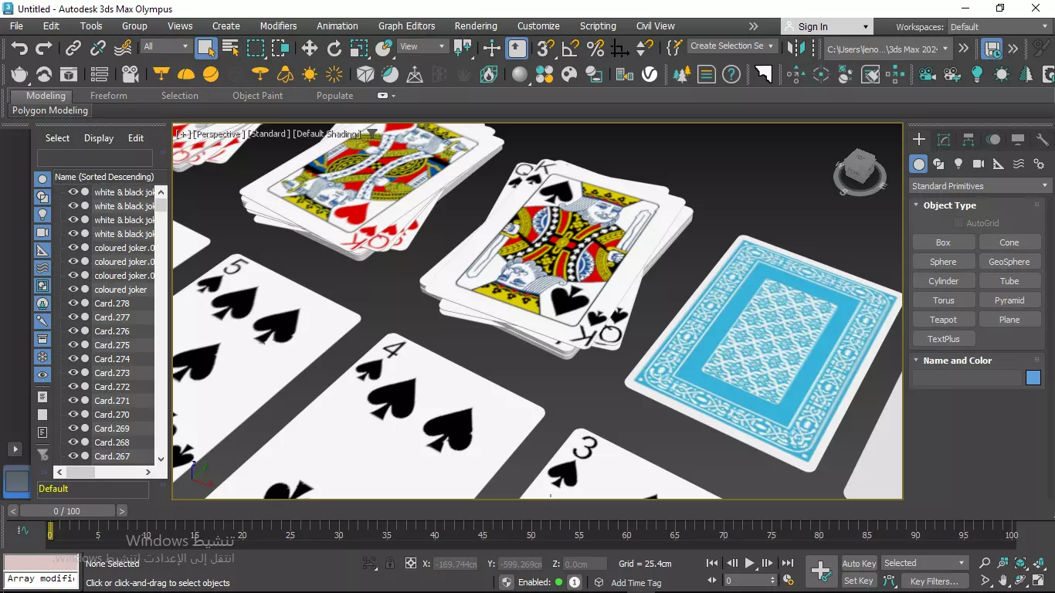The image size is (1055, 593).
Task: Hide coloured joker using its eye icon
Action: point(73,290)
